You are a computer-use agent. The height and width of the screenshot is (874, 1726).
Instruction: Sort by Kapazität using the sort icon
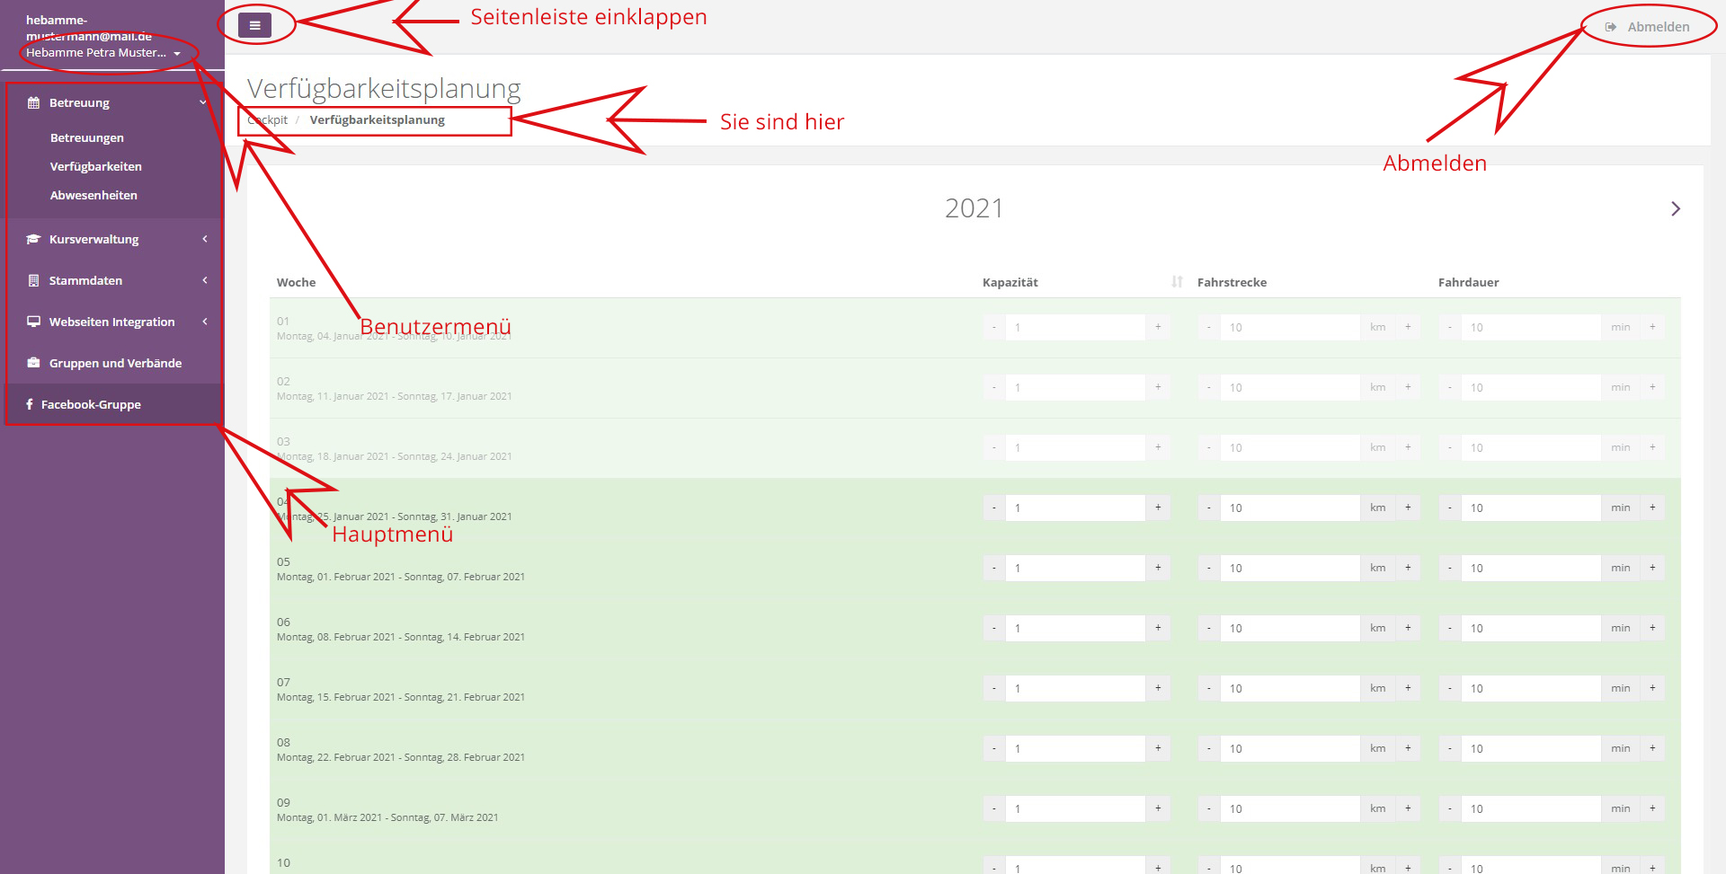coord(1177,282)
